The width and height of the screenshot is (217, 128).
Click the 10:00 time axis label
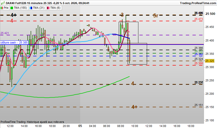[135, 126]
